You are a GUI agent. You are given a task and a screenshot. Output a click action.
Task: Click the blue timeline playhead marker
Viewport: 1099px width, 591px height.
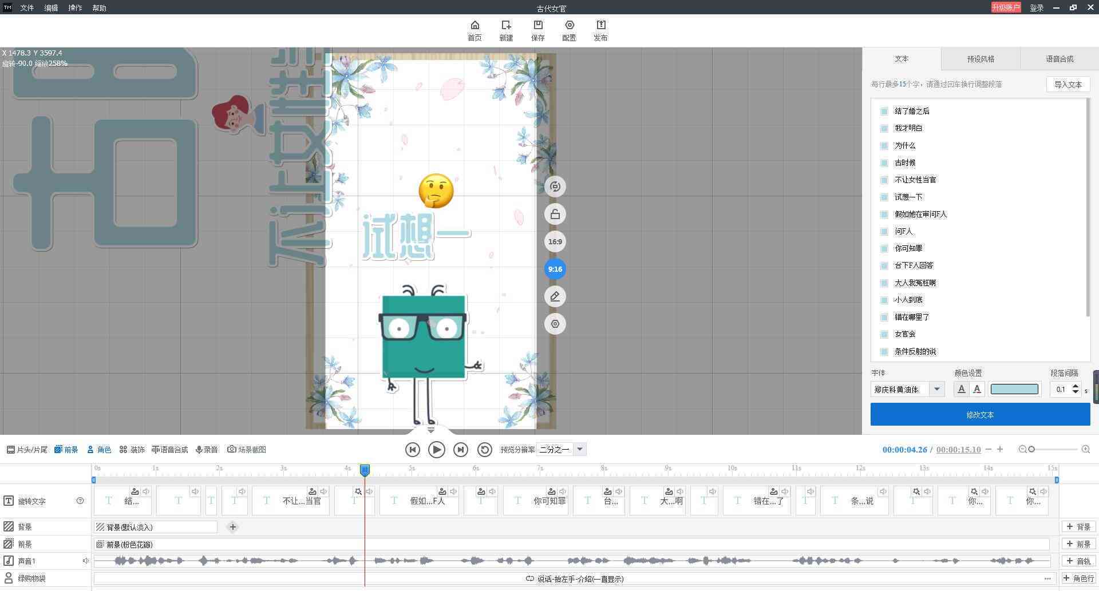(x=365, y=470)
